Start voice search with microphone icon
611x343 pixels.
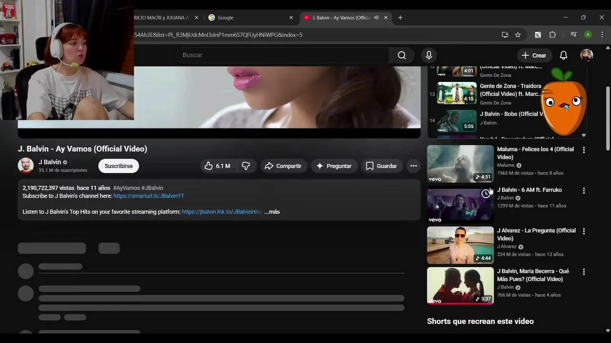pyautogui.click(x=429, y=55)
